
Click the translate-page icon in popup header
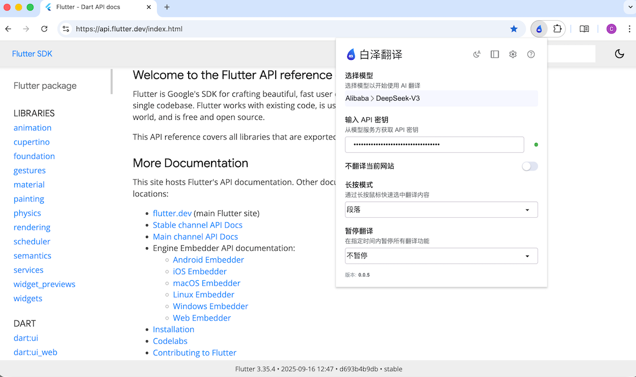[x=477, y=54]
